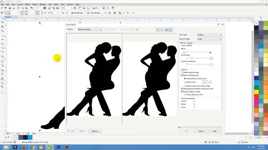The height and width of the screenshot is (150, 268).
Task: Click the plus icon beside Detail slider
Action: point(210,52)
